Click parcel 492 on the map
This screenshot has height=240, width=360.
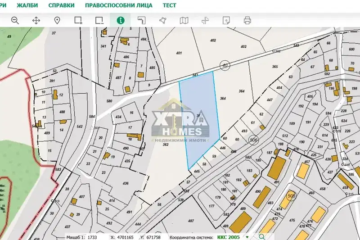(x=109, y=223)
